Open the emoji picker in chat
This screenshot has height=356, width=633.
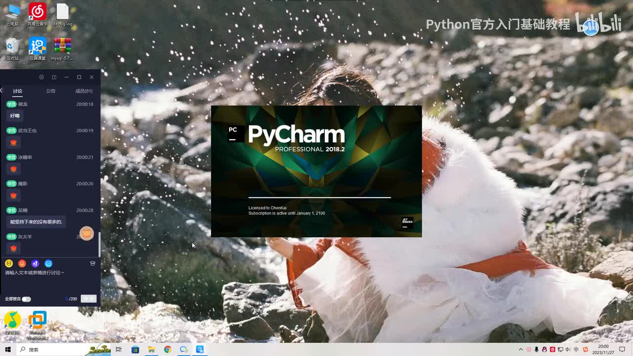click(9, 264)
